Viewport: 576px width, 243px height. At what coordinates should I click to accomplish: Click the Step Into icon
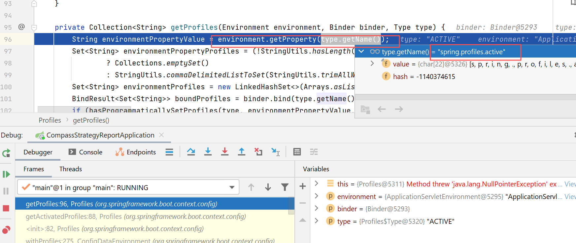click(x=208, y=152)
